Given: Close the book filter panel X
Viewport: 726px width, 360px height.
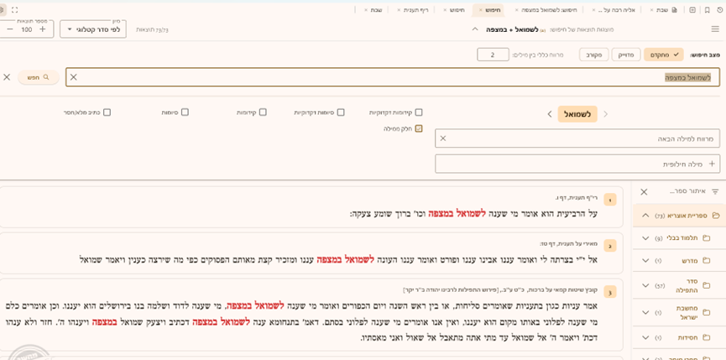Looking at the screenshot, I should pos(644,191).
